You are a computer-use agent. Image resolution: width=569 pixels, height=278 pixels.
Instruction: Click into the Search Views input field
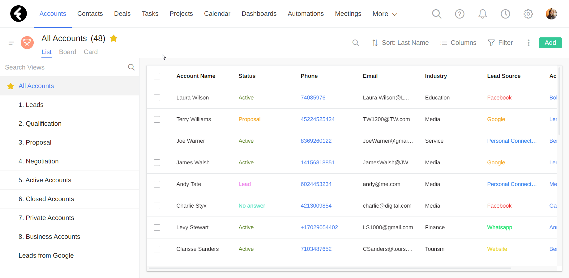63,67
